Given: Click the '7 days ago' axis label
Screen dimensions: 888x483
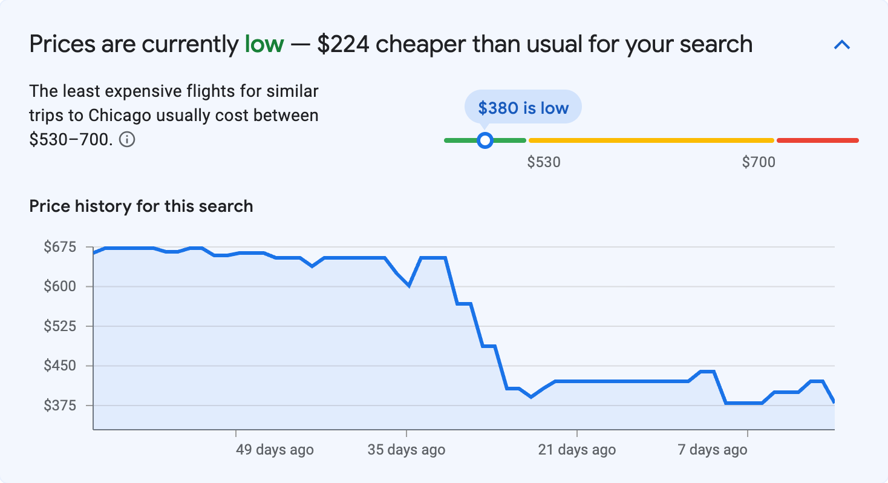Looking at the screenshot, I should tap(712, 449).
